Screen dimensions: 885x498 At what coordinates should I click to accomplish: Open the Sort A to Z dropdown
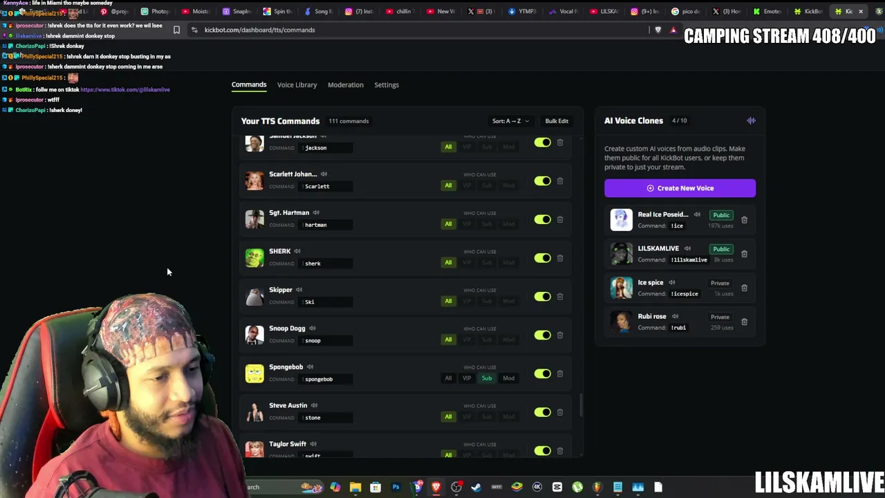click(510, 121)
